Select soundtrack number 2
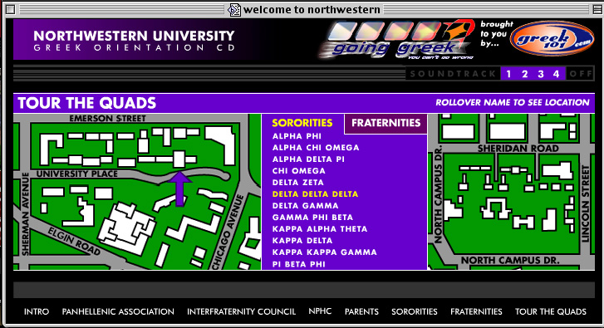The height and width of the screenshot is (328, 604). 524,74
